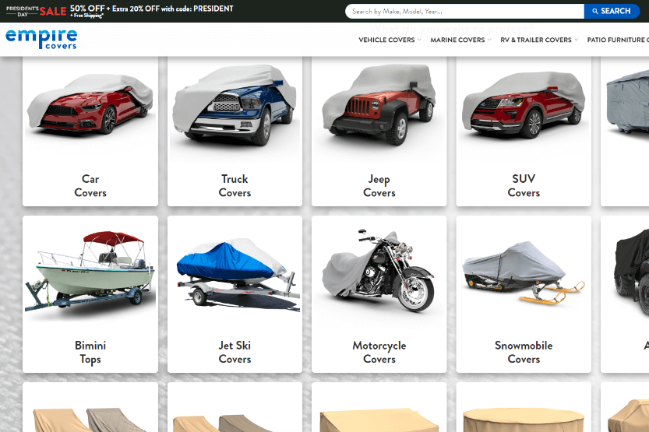Click the blue SEARCH button
The width and height of the screenshot is (649, 432).
click(612, 11)
